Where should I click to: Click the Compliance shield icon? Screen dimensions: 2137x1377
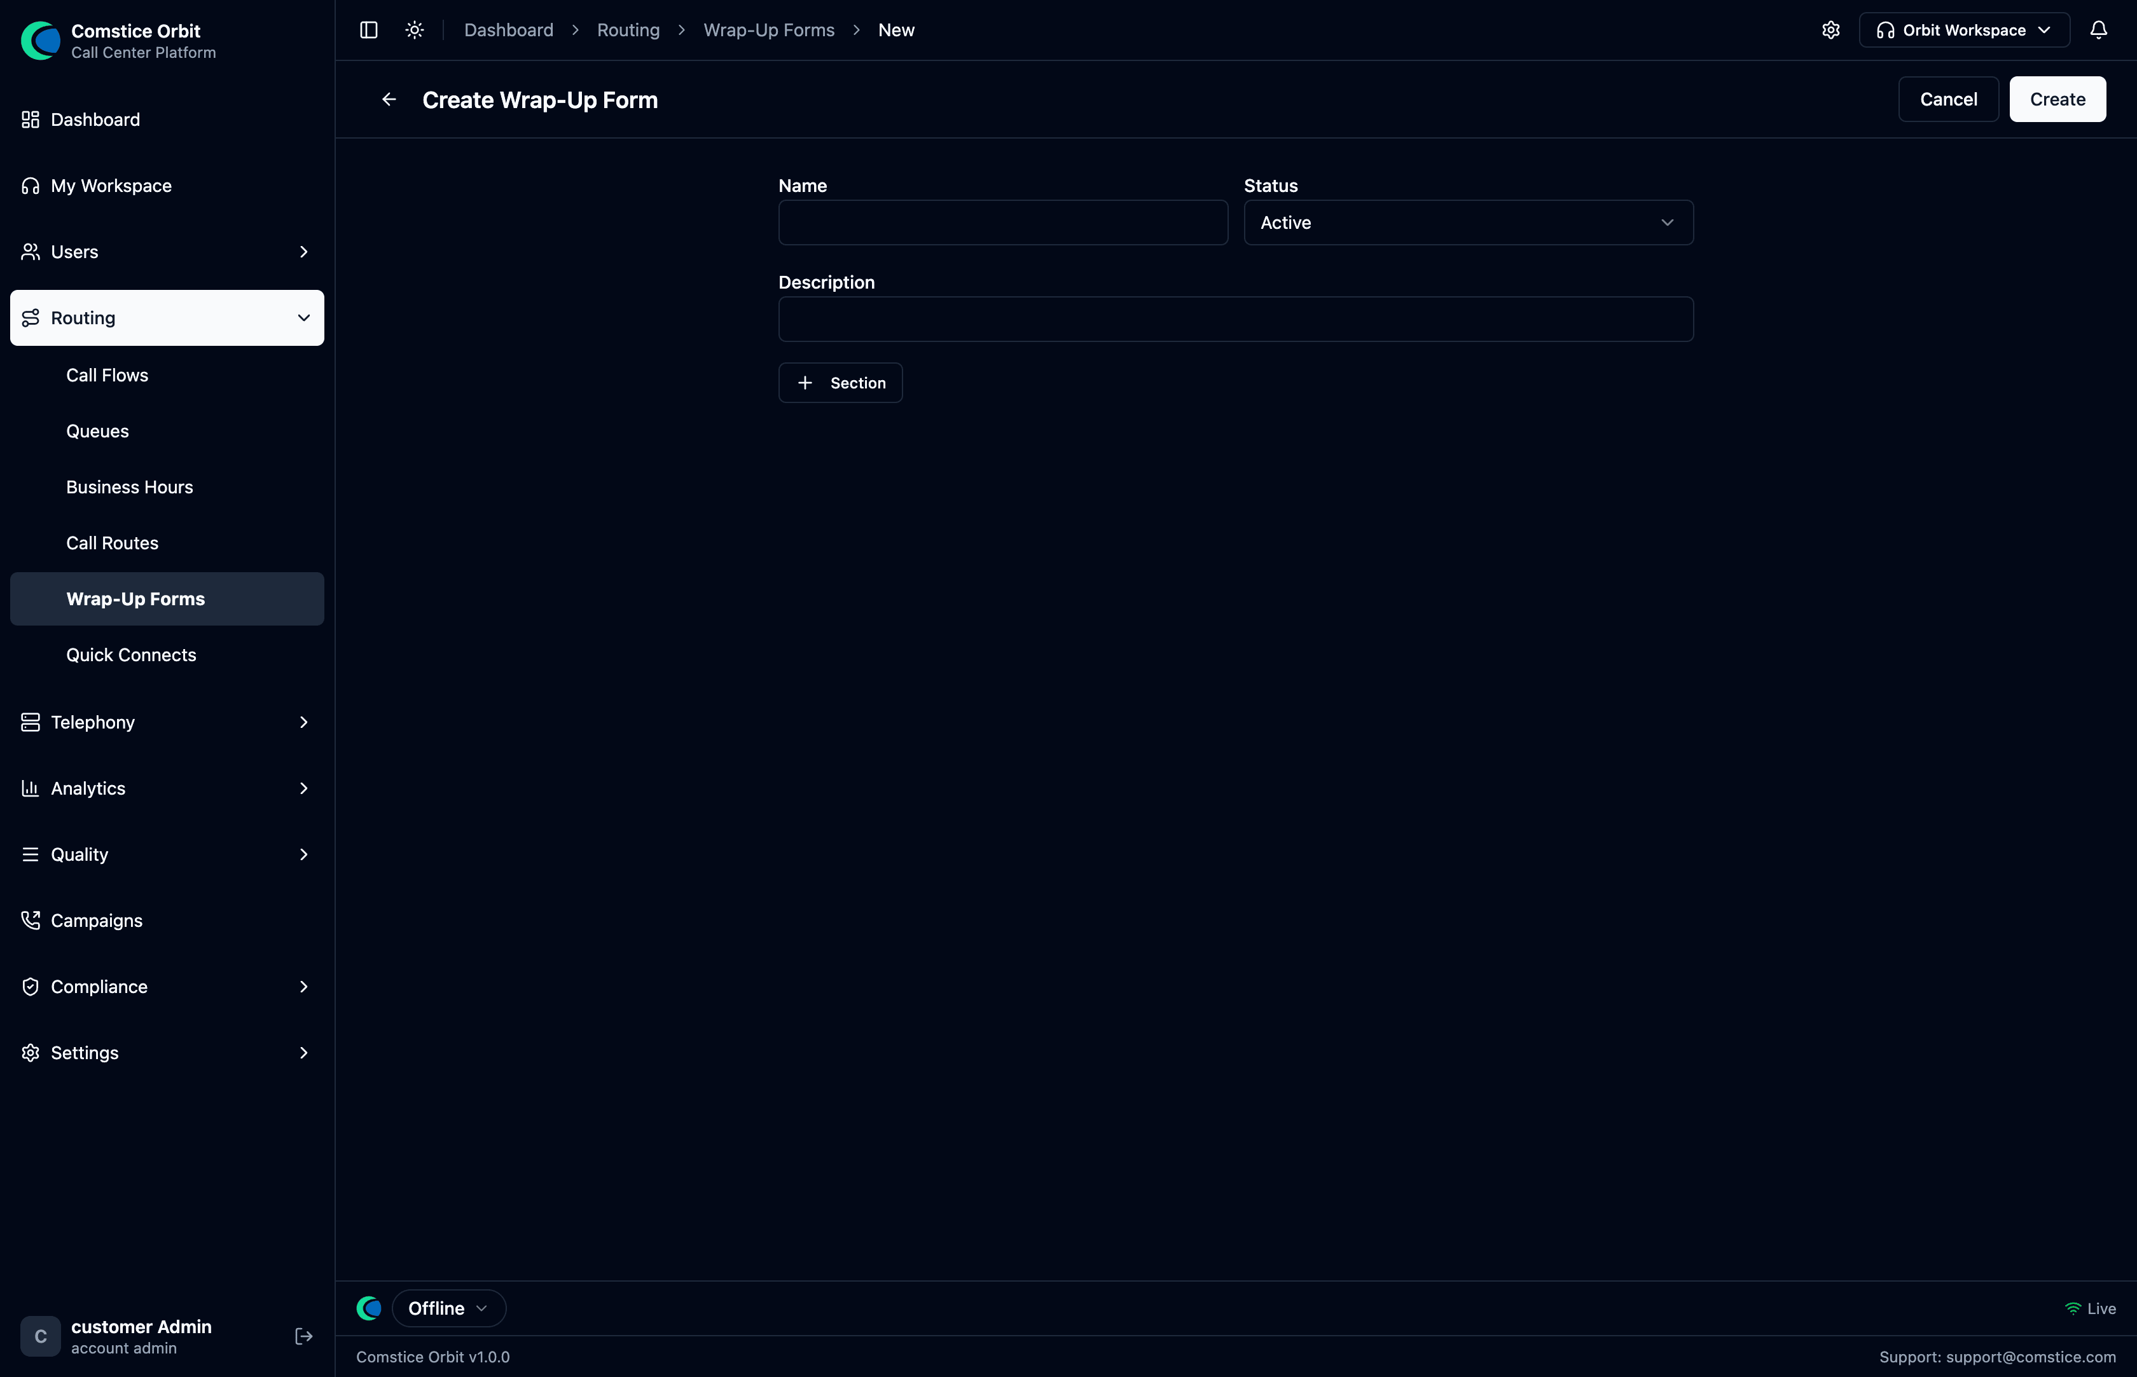(x=31, y=987)
